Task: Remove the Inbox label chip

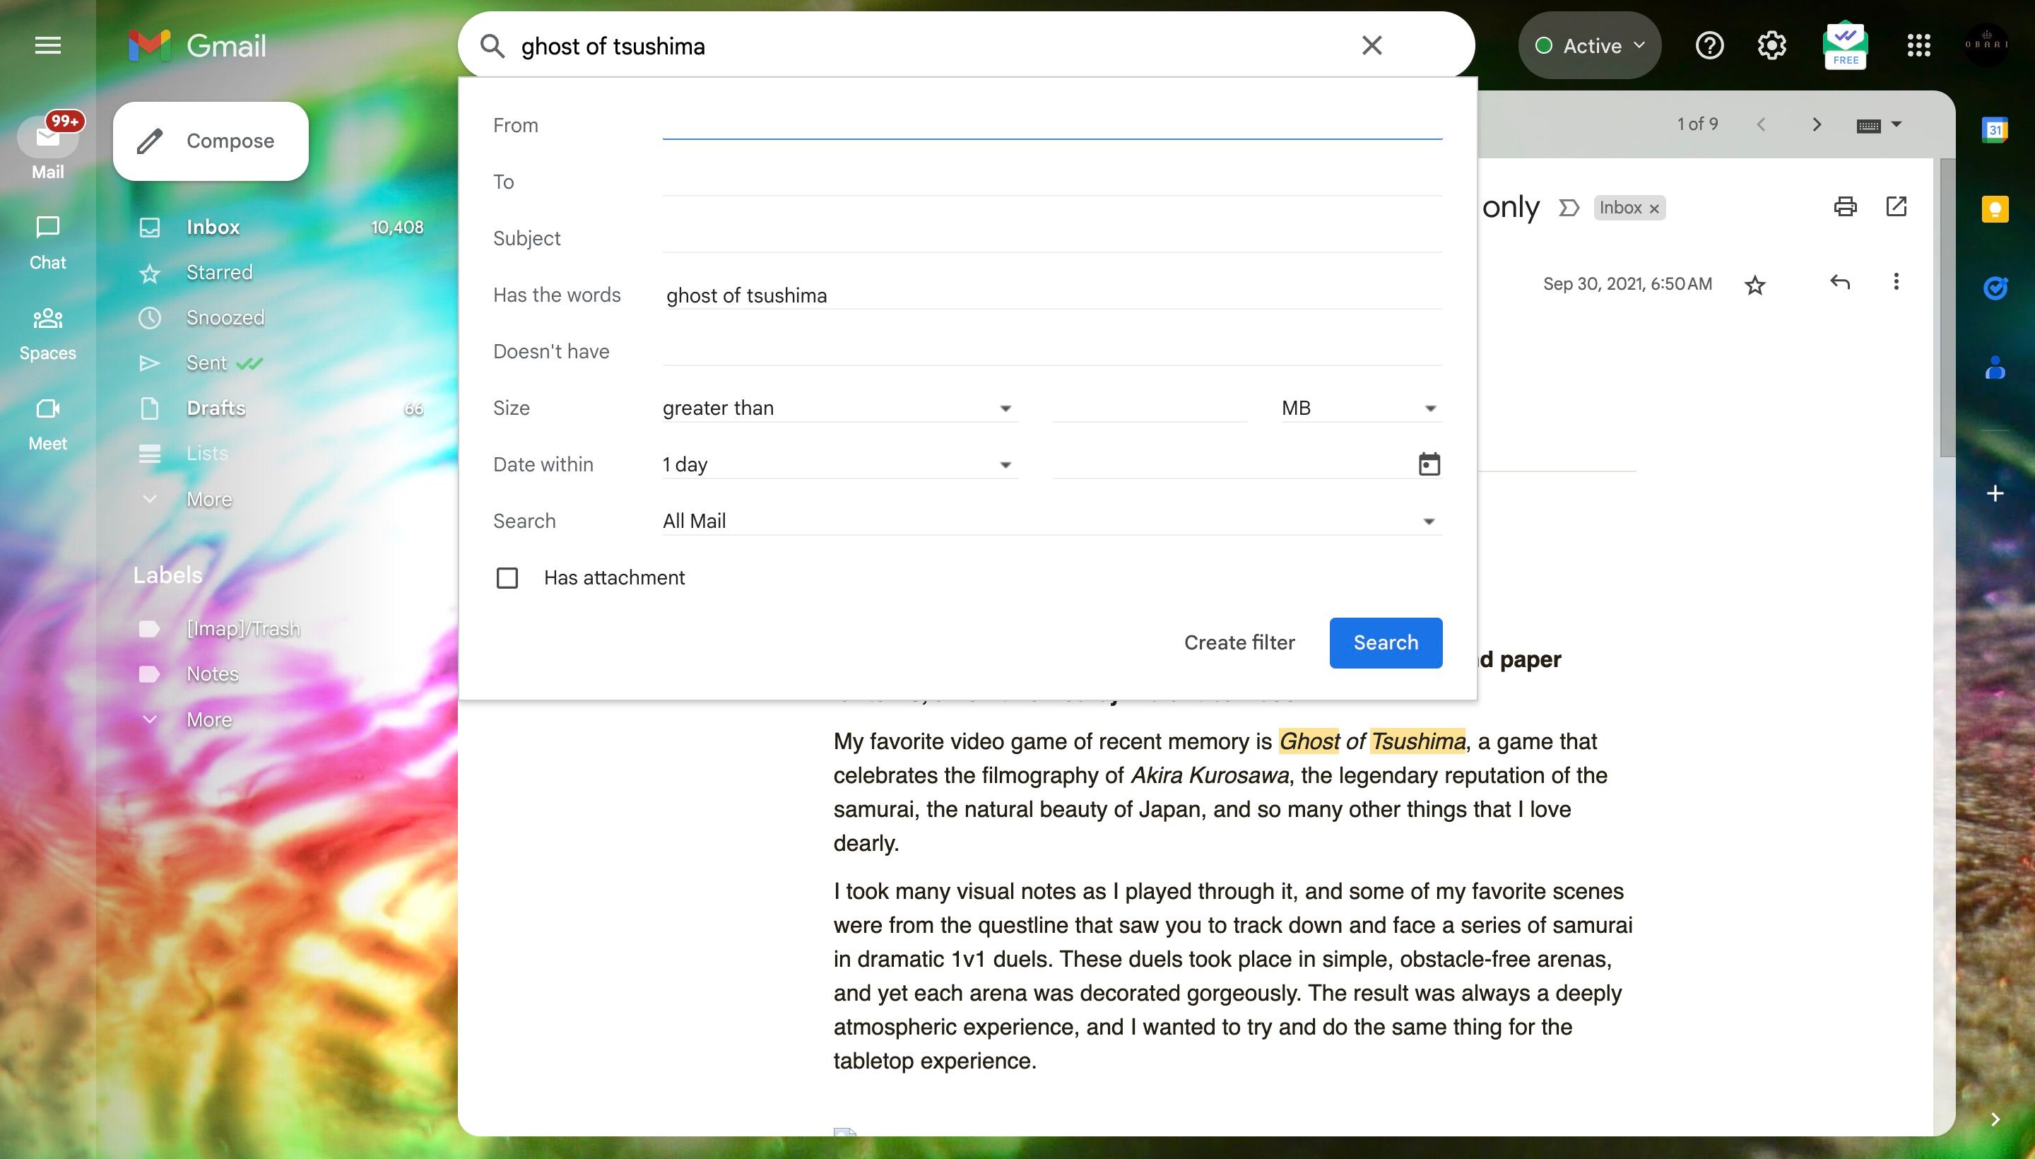Action: pyautogui.click(x=1653, y=208)
